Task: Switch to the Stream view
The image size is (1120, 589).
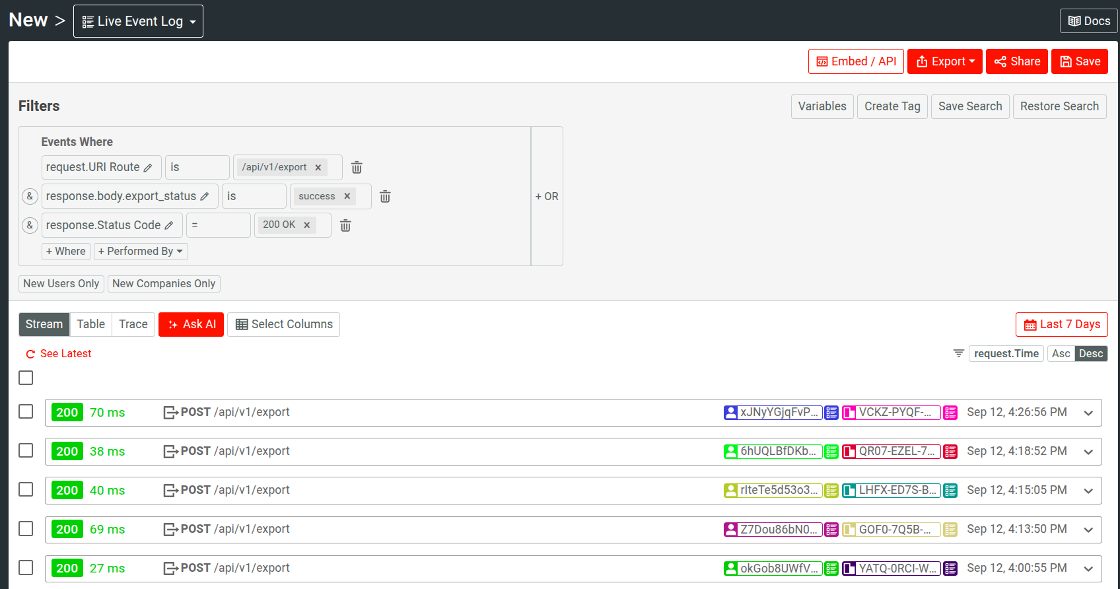Action: 44,324
